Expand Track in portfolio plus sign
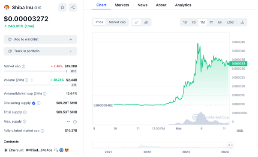258x157 pixels. tap(71, 51)
